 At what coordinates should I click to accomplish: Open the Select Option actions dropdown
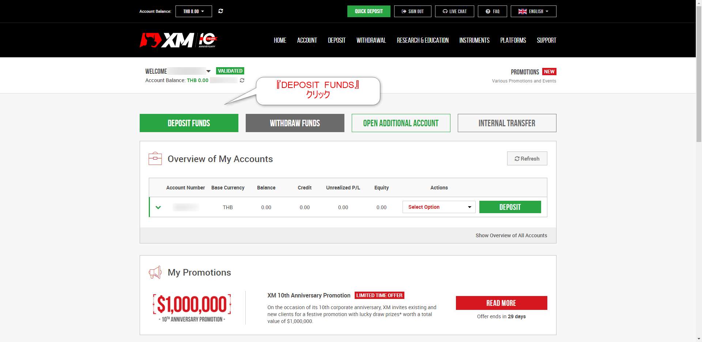(439, 207)
